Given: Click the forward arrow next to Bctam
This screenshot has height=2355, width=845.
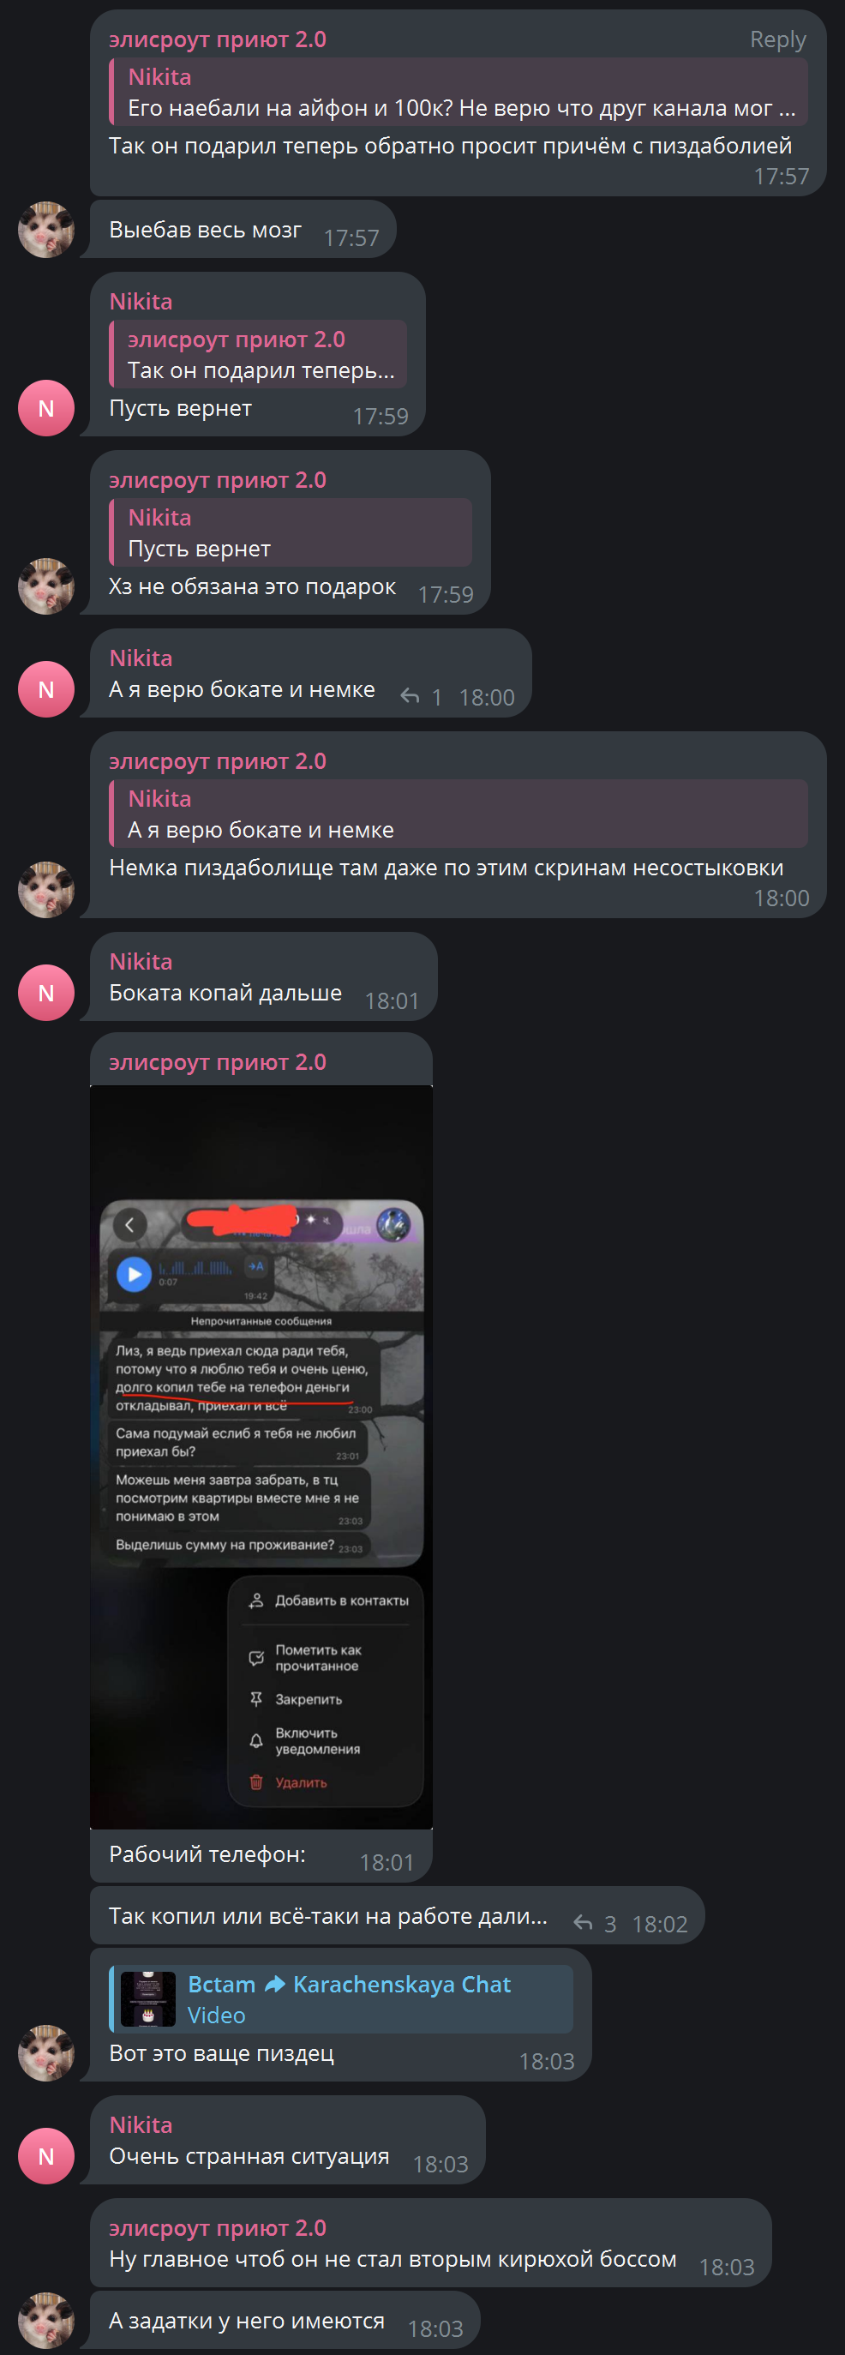Looking at the screenshot, I should pos(274,1984).
